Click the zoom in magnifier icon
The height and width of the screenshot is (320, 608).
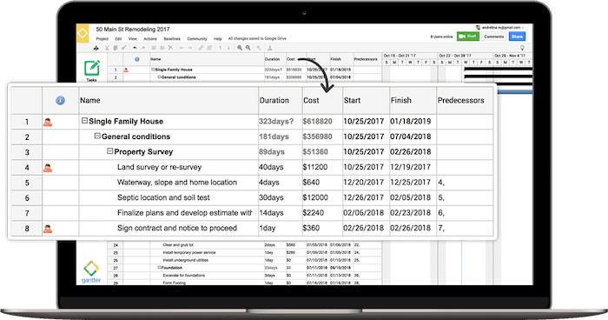click(x=240, y=48)
